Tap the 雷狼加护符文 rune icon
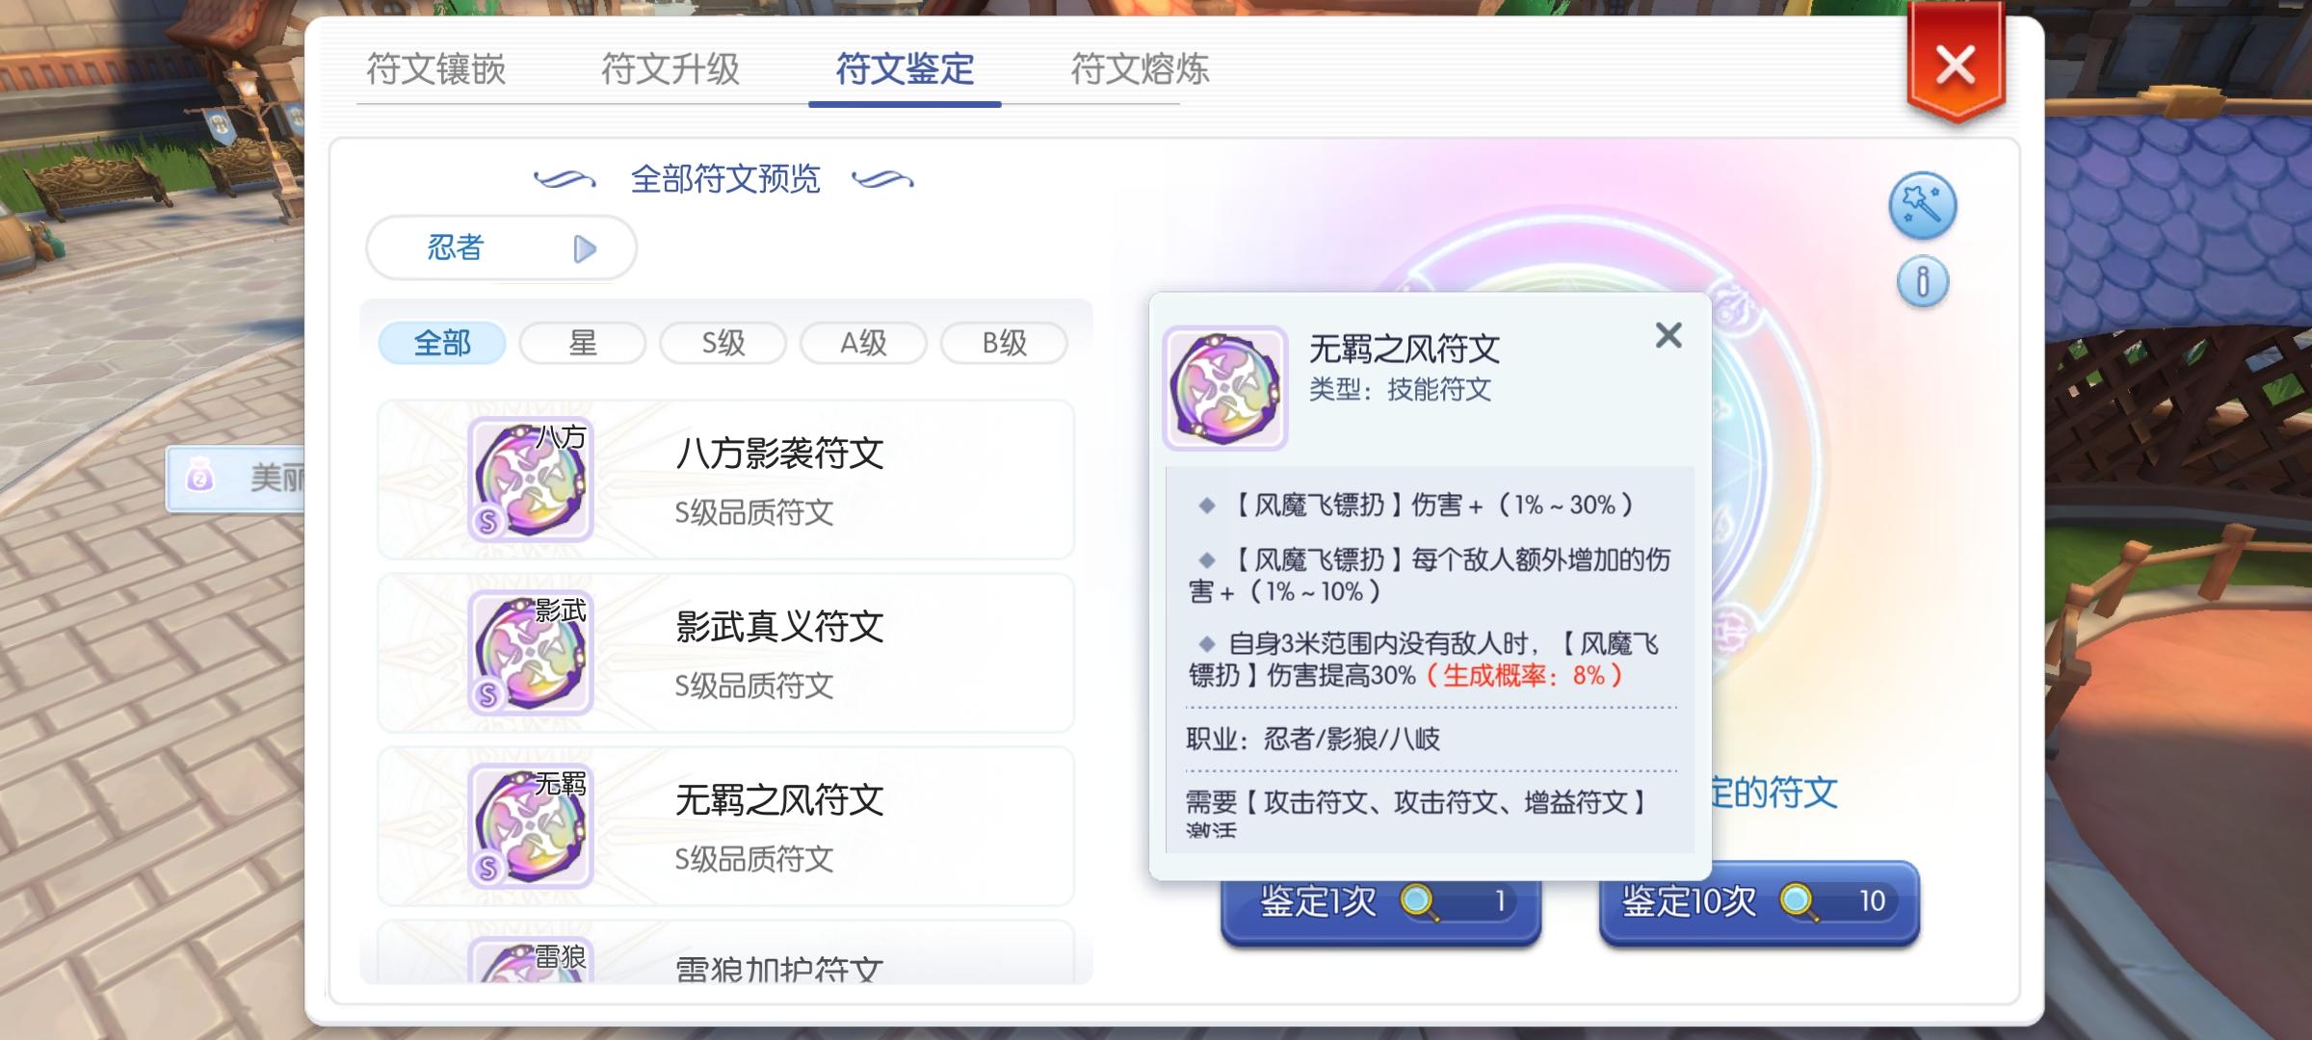 point(530,961)
